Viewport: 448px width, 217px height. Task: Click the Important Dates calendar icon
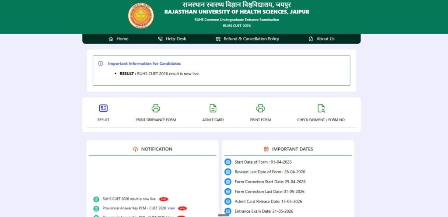[266, 149]
